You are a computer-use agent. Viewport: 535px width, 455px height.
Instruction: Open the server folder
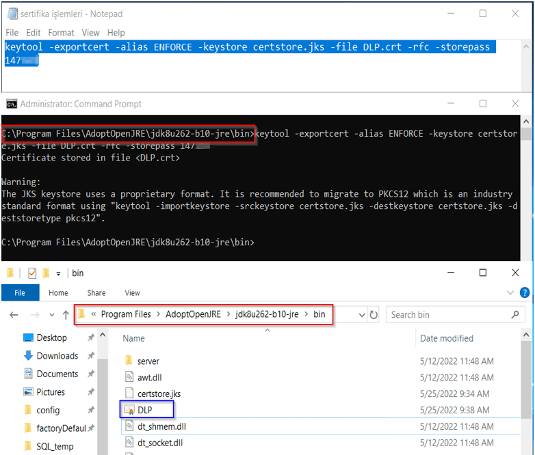tap(148, 361)
